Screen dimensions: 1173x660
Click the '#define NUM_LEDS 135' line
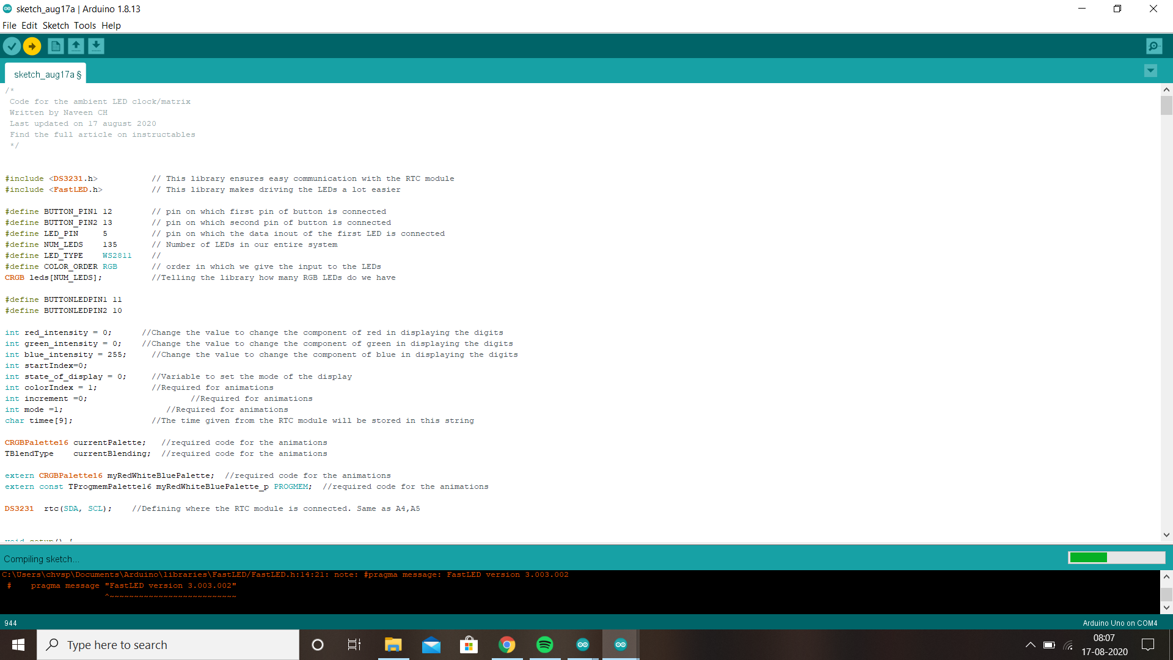click(61, 244)
